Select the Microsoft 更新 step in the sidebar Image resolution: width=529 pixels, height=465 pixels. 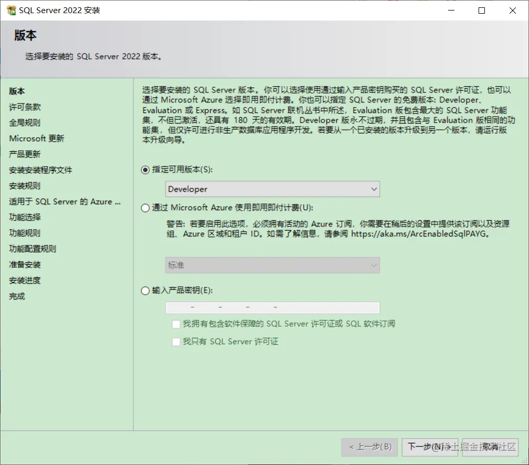coord(36,138)
